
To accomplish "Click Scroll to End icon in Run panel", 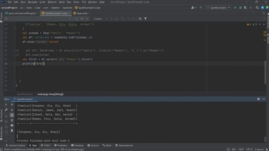I will 12,120.
